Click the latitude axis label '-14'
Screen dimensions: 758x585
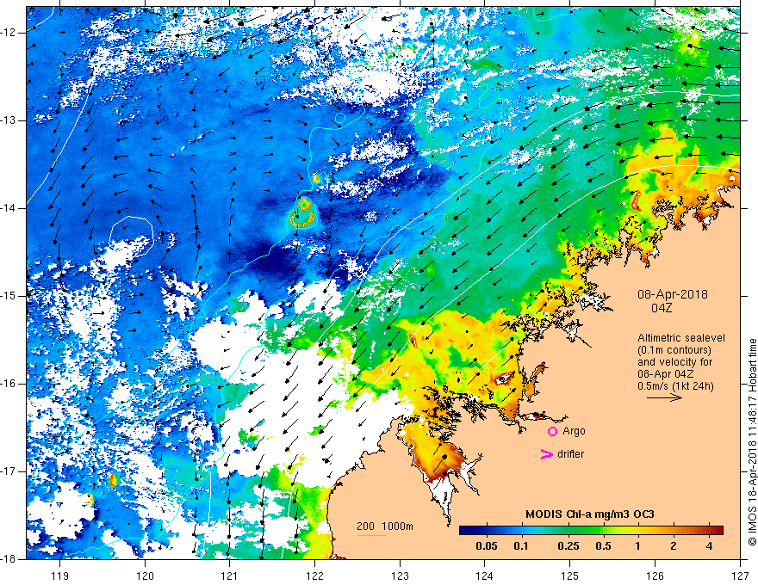(9, 208)
